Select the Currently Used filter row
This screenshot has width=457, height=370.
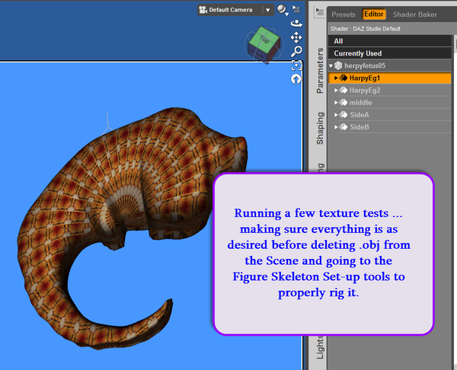[390, 53]
